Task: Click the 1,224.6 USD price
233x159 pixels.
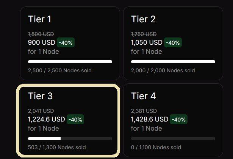Action: pyautogui.click(x=47, y=119)
